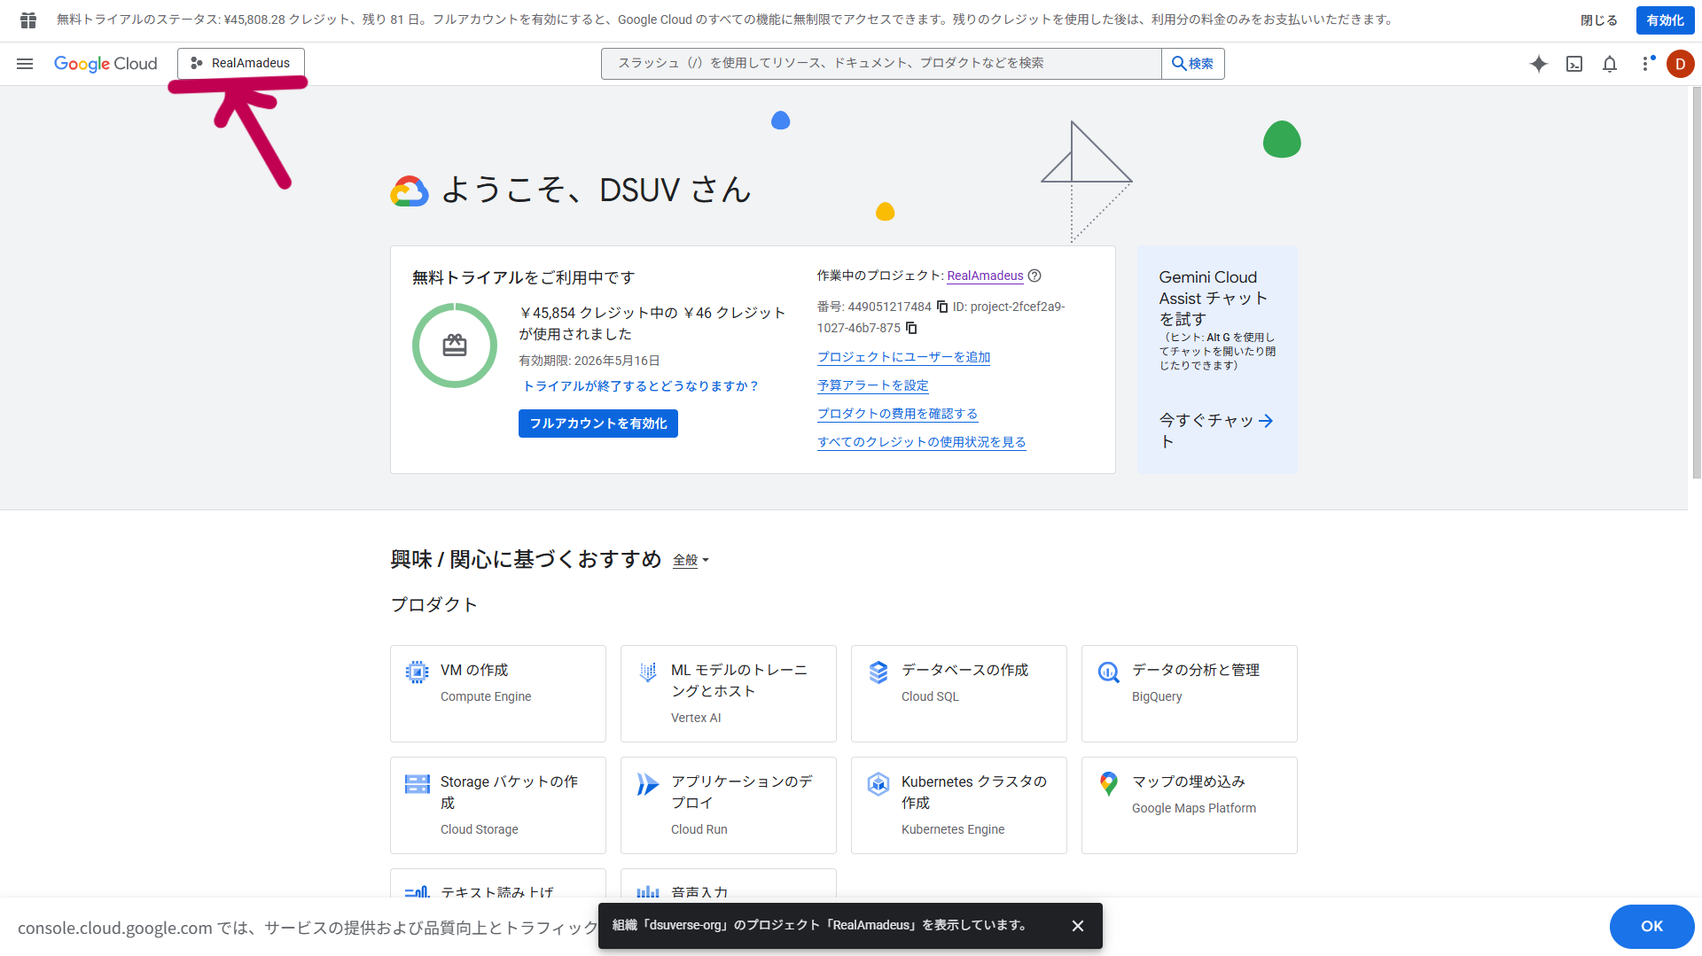Open プロジェクトにユーザーを追加 link
Screen dimensions: 1702x956
(903, 357)
